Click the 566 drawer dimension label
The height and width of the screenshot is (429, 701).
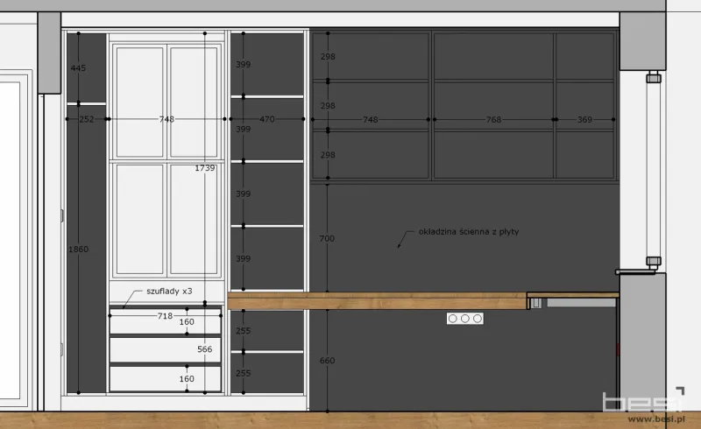pos(205,349)
